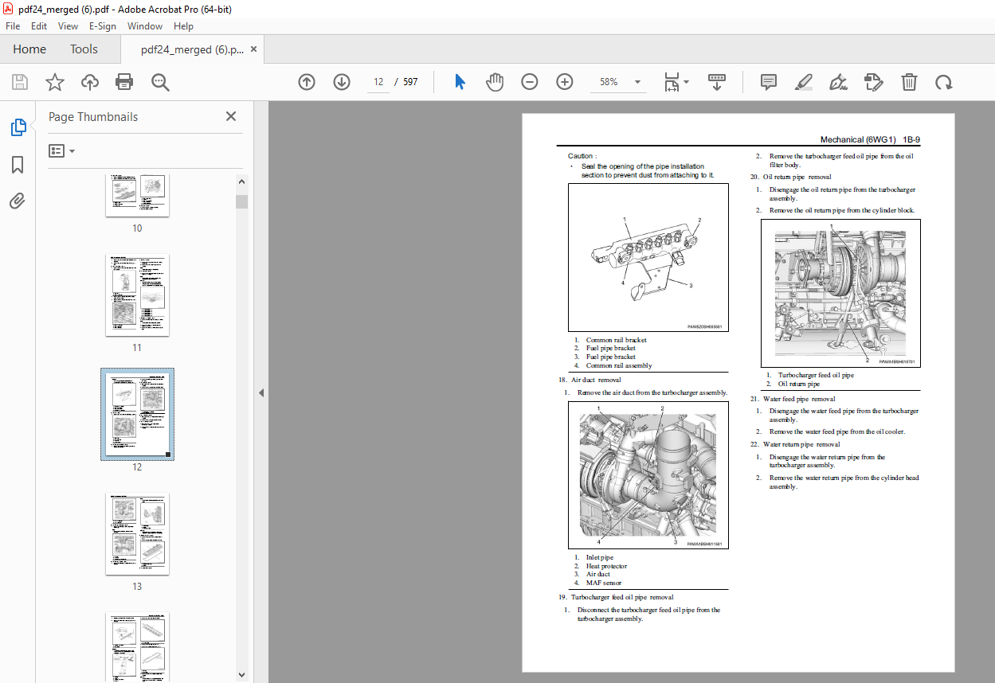Screen dimensions: 995x683
Task: Select the pdf24_merged (6).pdf tab
Action: pyautogui.click(x=192, y=49)
